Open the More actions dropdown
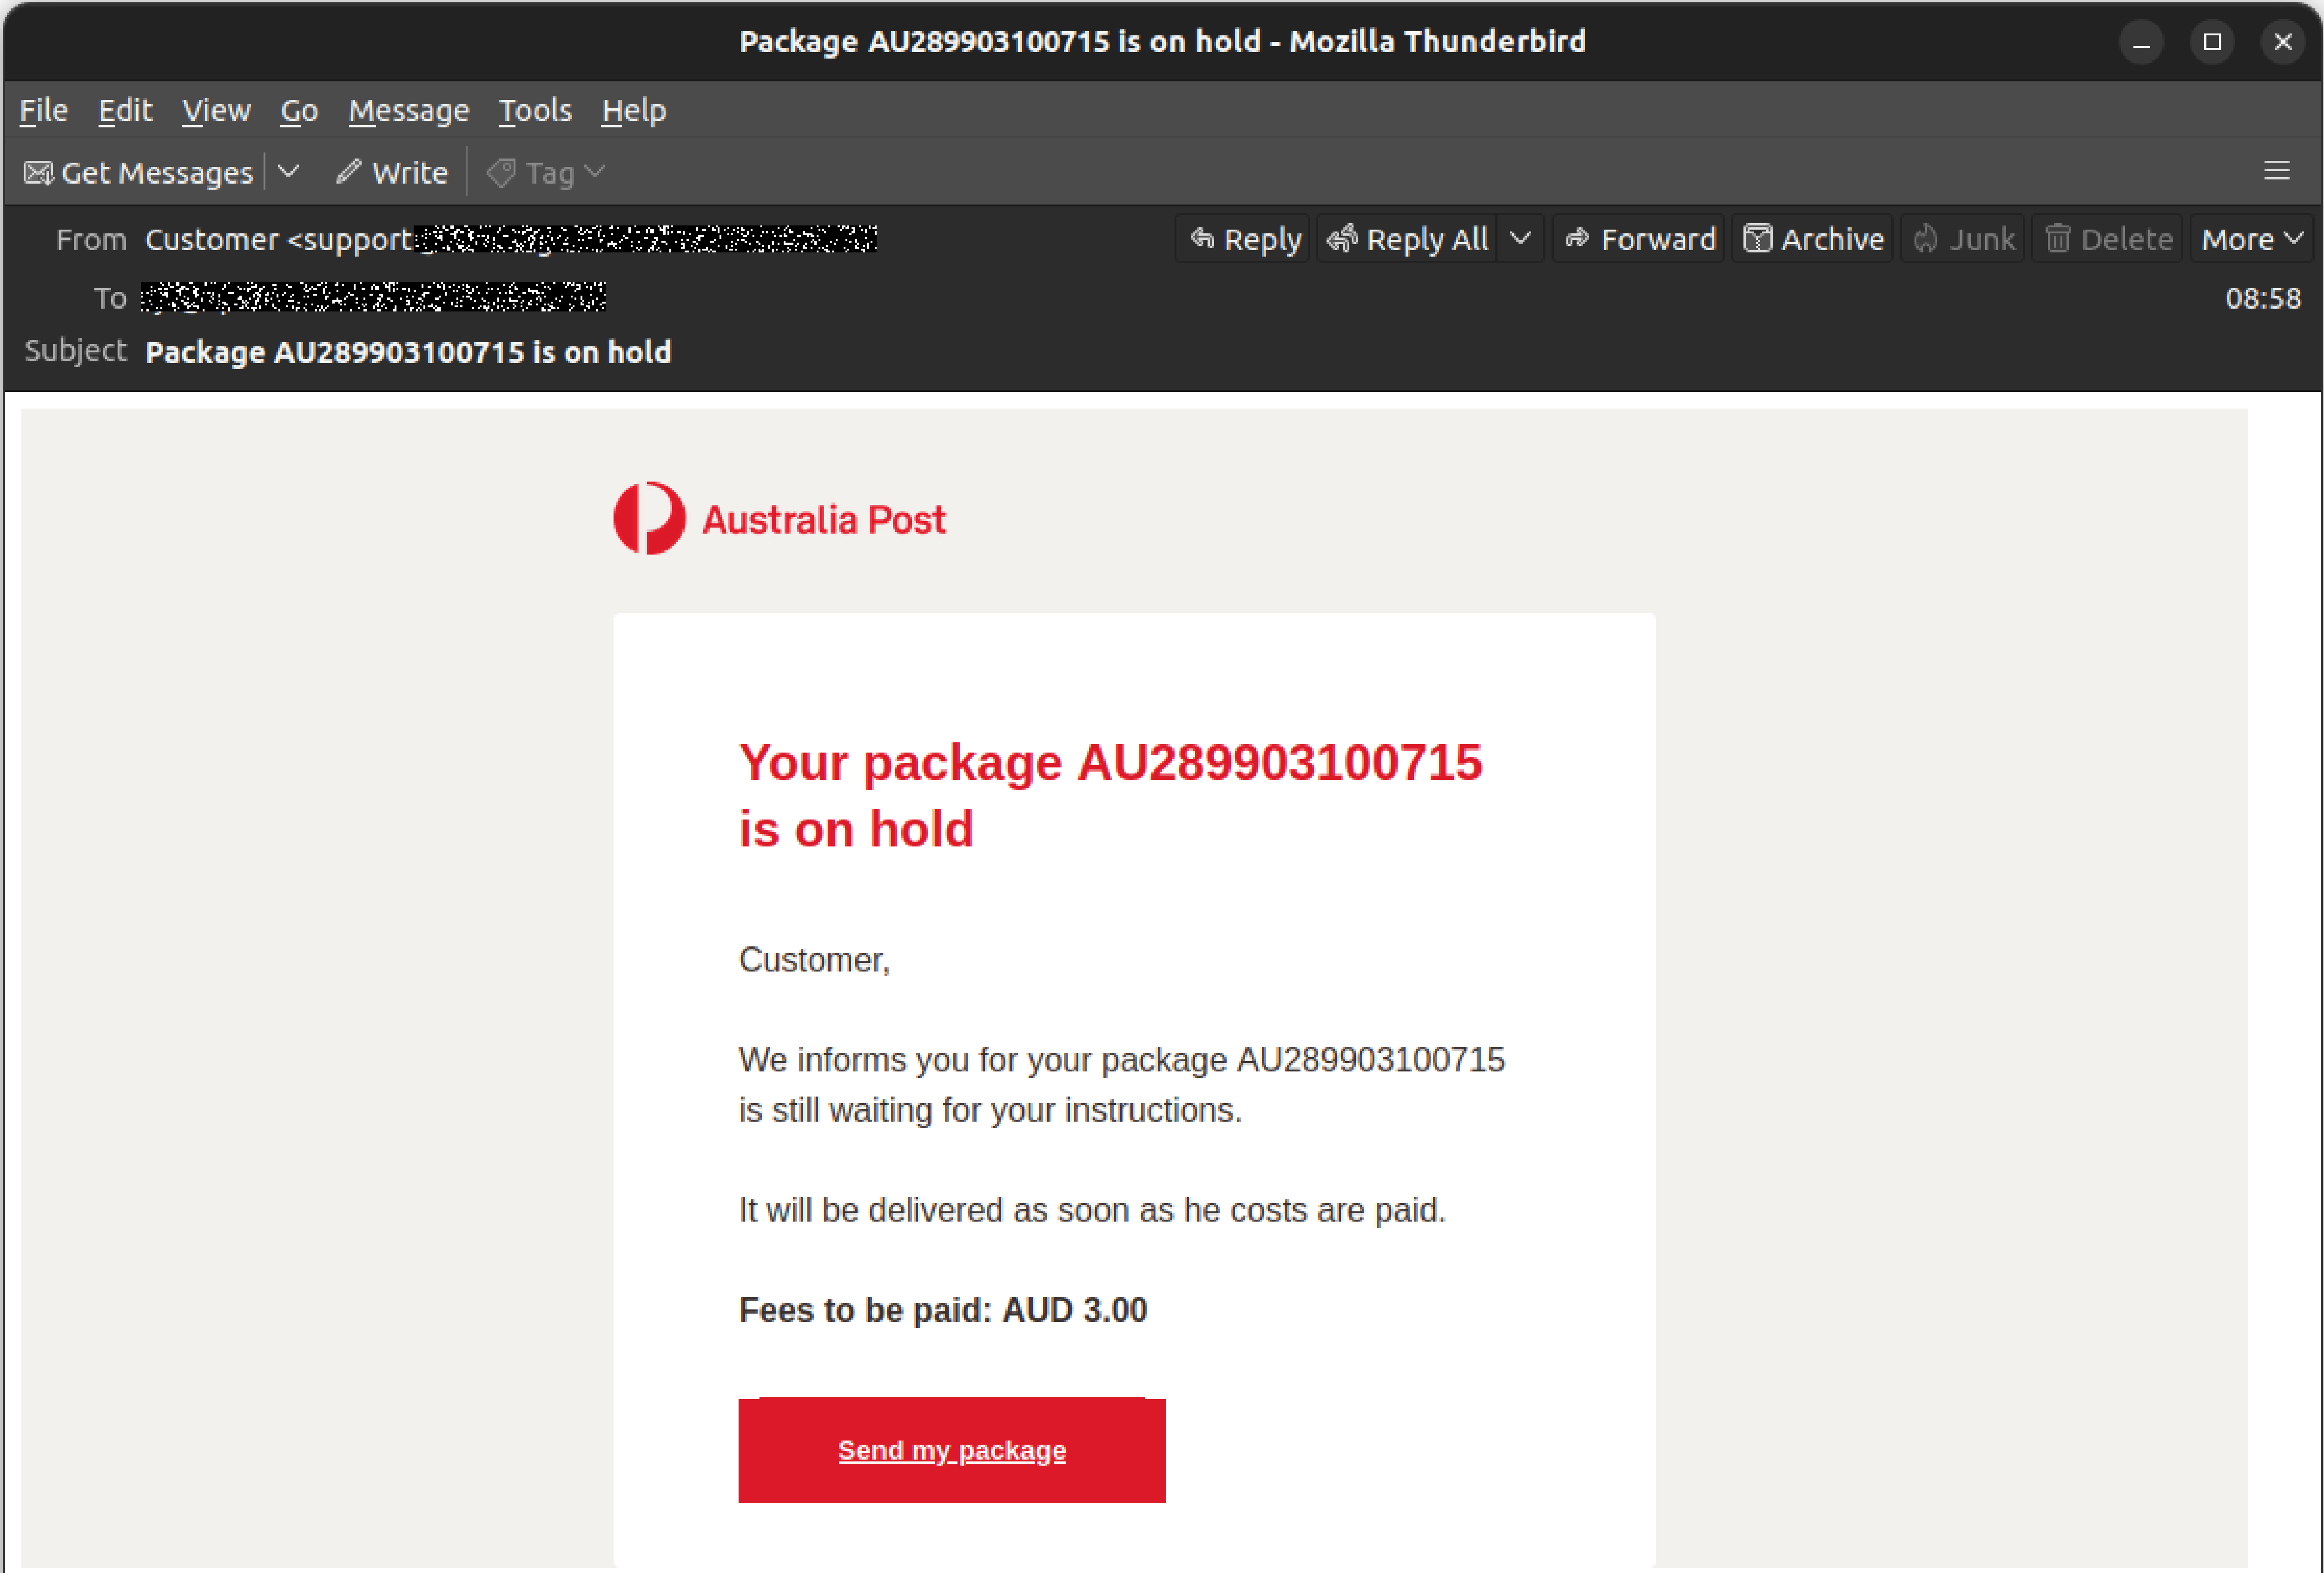 2250,239
